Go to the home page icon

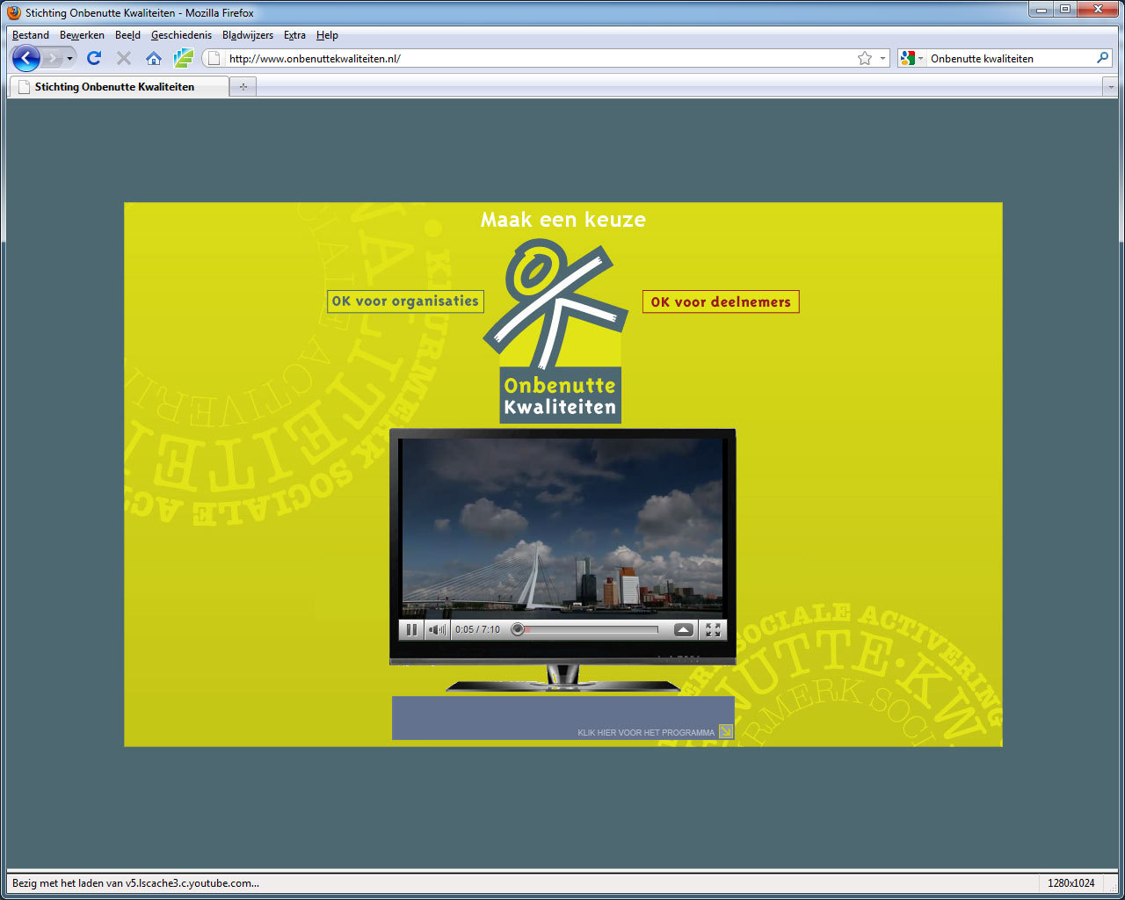pos(154,58)
